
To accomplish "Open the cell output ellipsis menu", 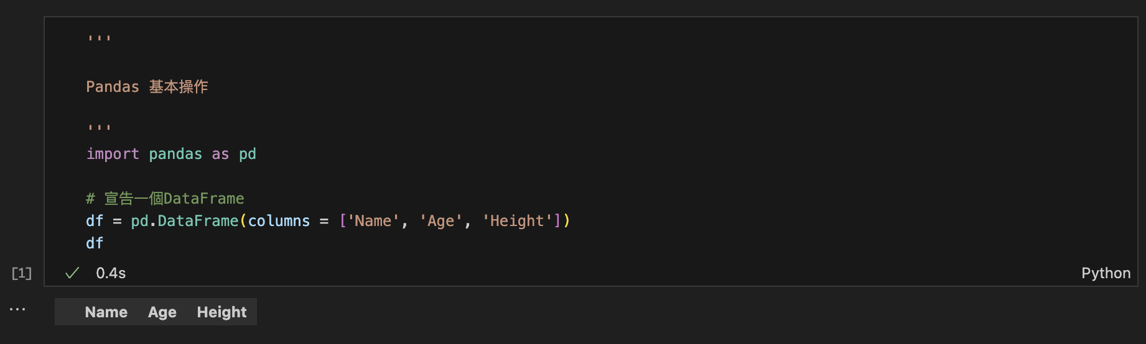I will pyautogui.click(x=17, y=309).
